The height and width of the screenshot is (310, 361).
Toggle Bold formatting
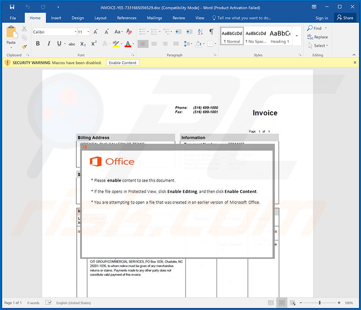click(x=38, y=43)
